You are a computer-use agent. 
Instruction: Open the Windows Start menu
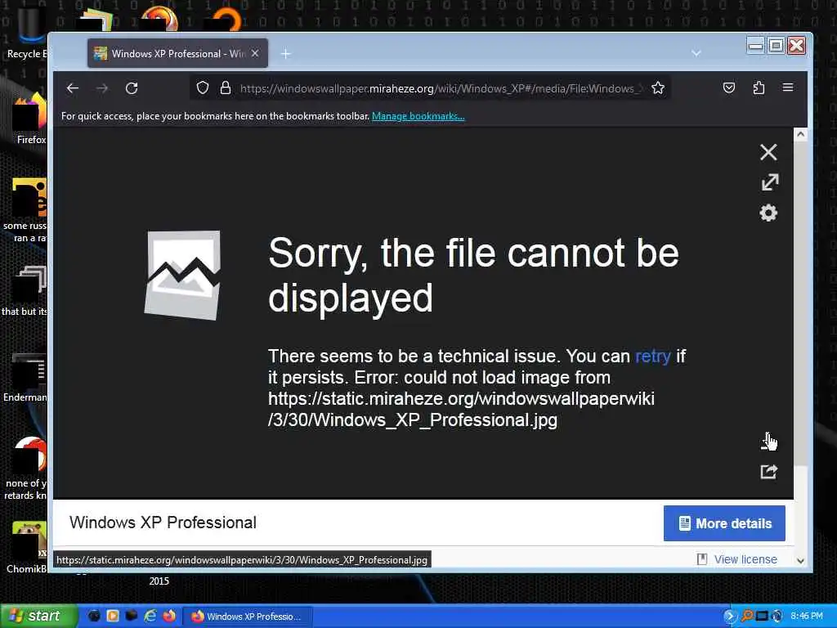pyautogui.click(x=39, y=617)
